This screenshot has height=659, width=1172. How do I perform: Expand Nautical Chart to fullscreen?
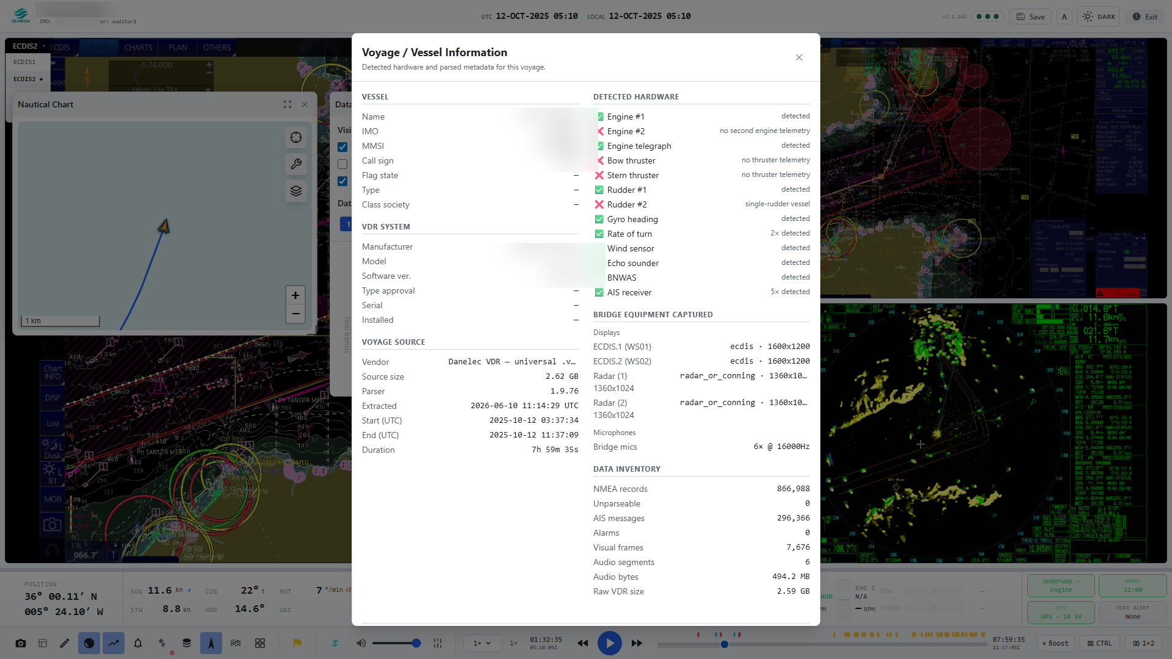tap(288, 104)
